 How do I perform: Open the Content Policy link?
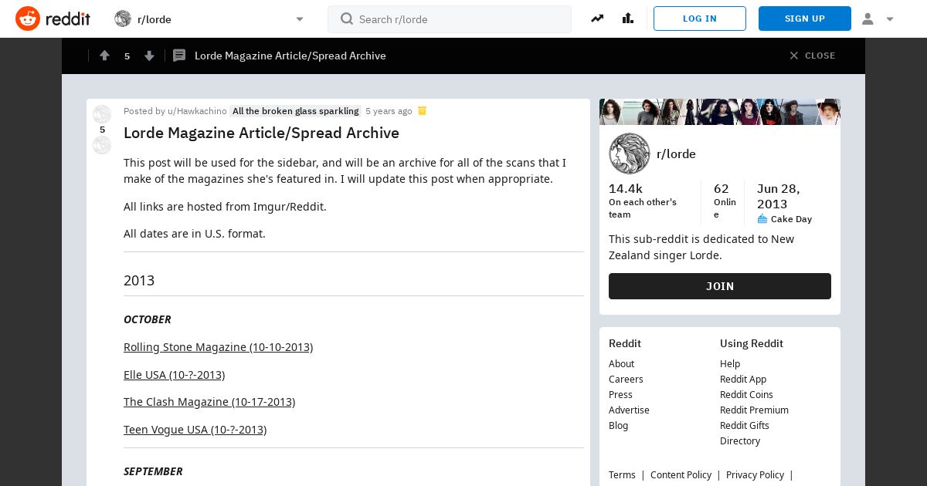[681, 475]
